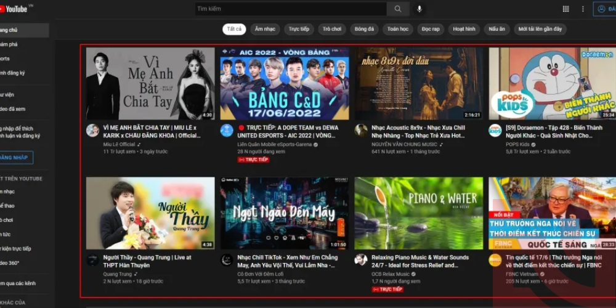Click Liên Quân Mobile eSports-Garena channel name
The width and height of the screenshot is (616, 308).
[x=275, y=144]
